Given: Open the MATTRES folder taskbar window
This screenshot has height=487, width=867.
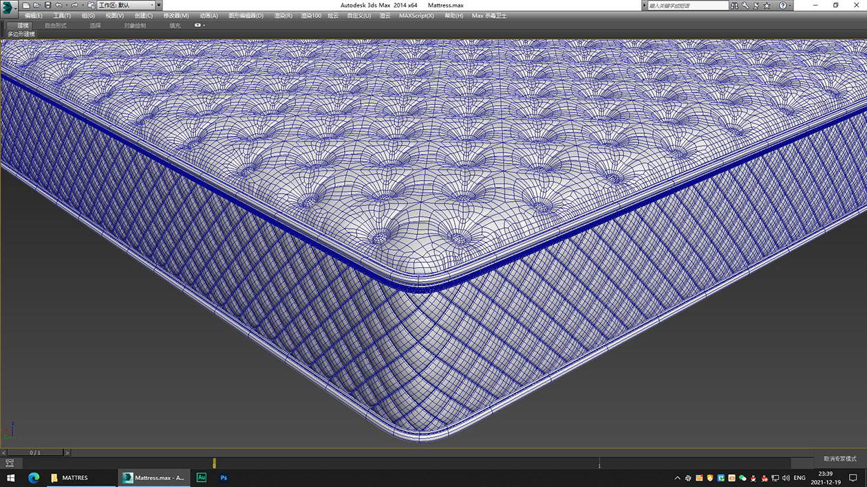Looking at the screenshot, I should coord(81,477).
